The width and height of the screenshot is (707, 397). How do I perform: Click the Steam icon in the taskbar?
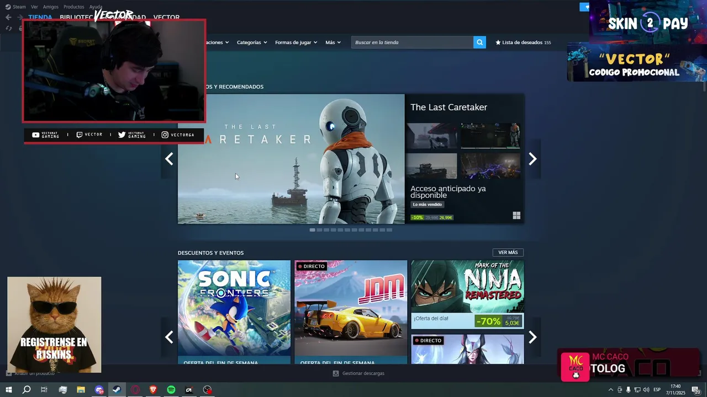[117, 390]
